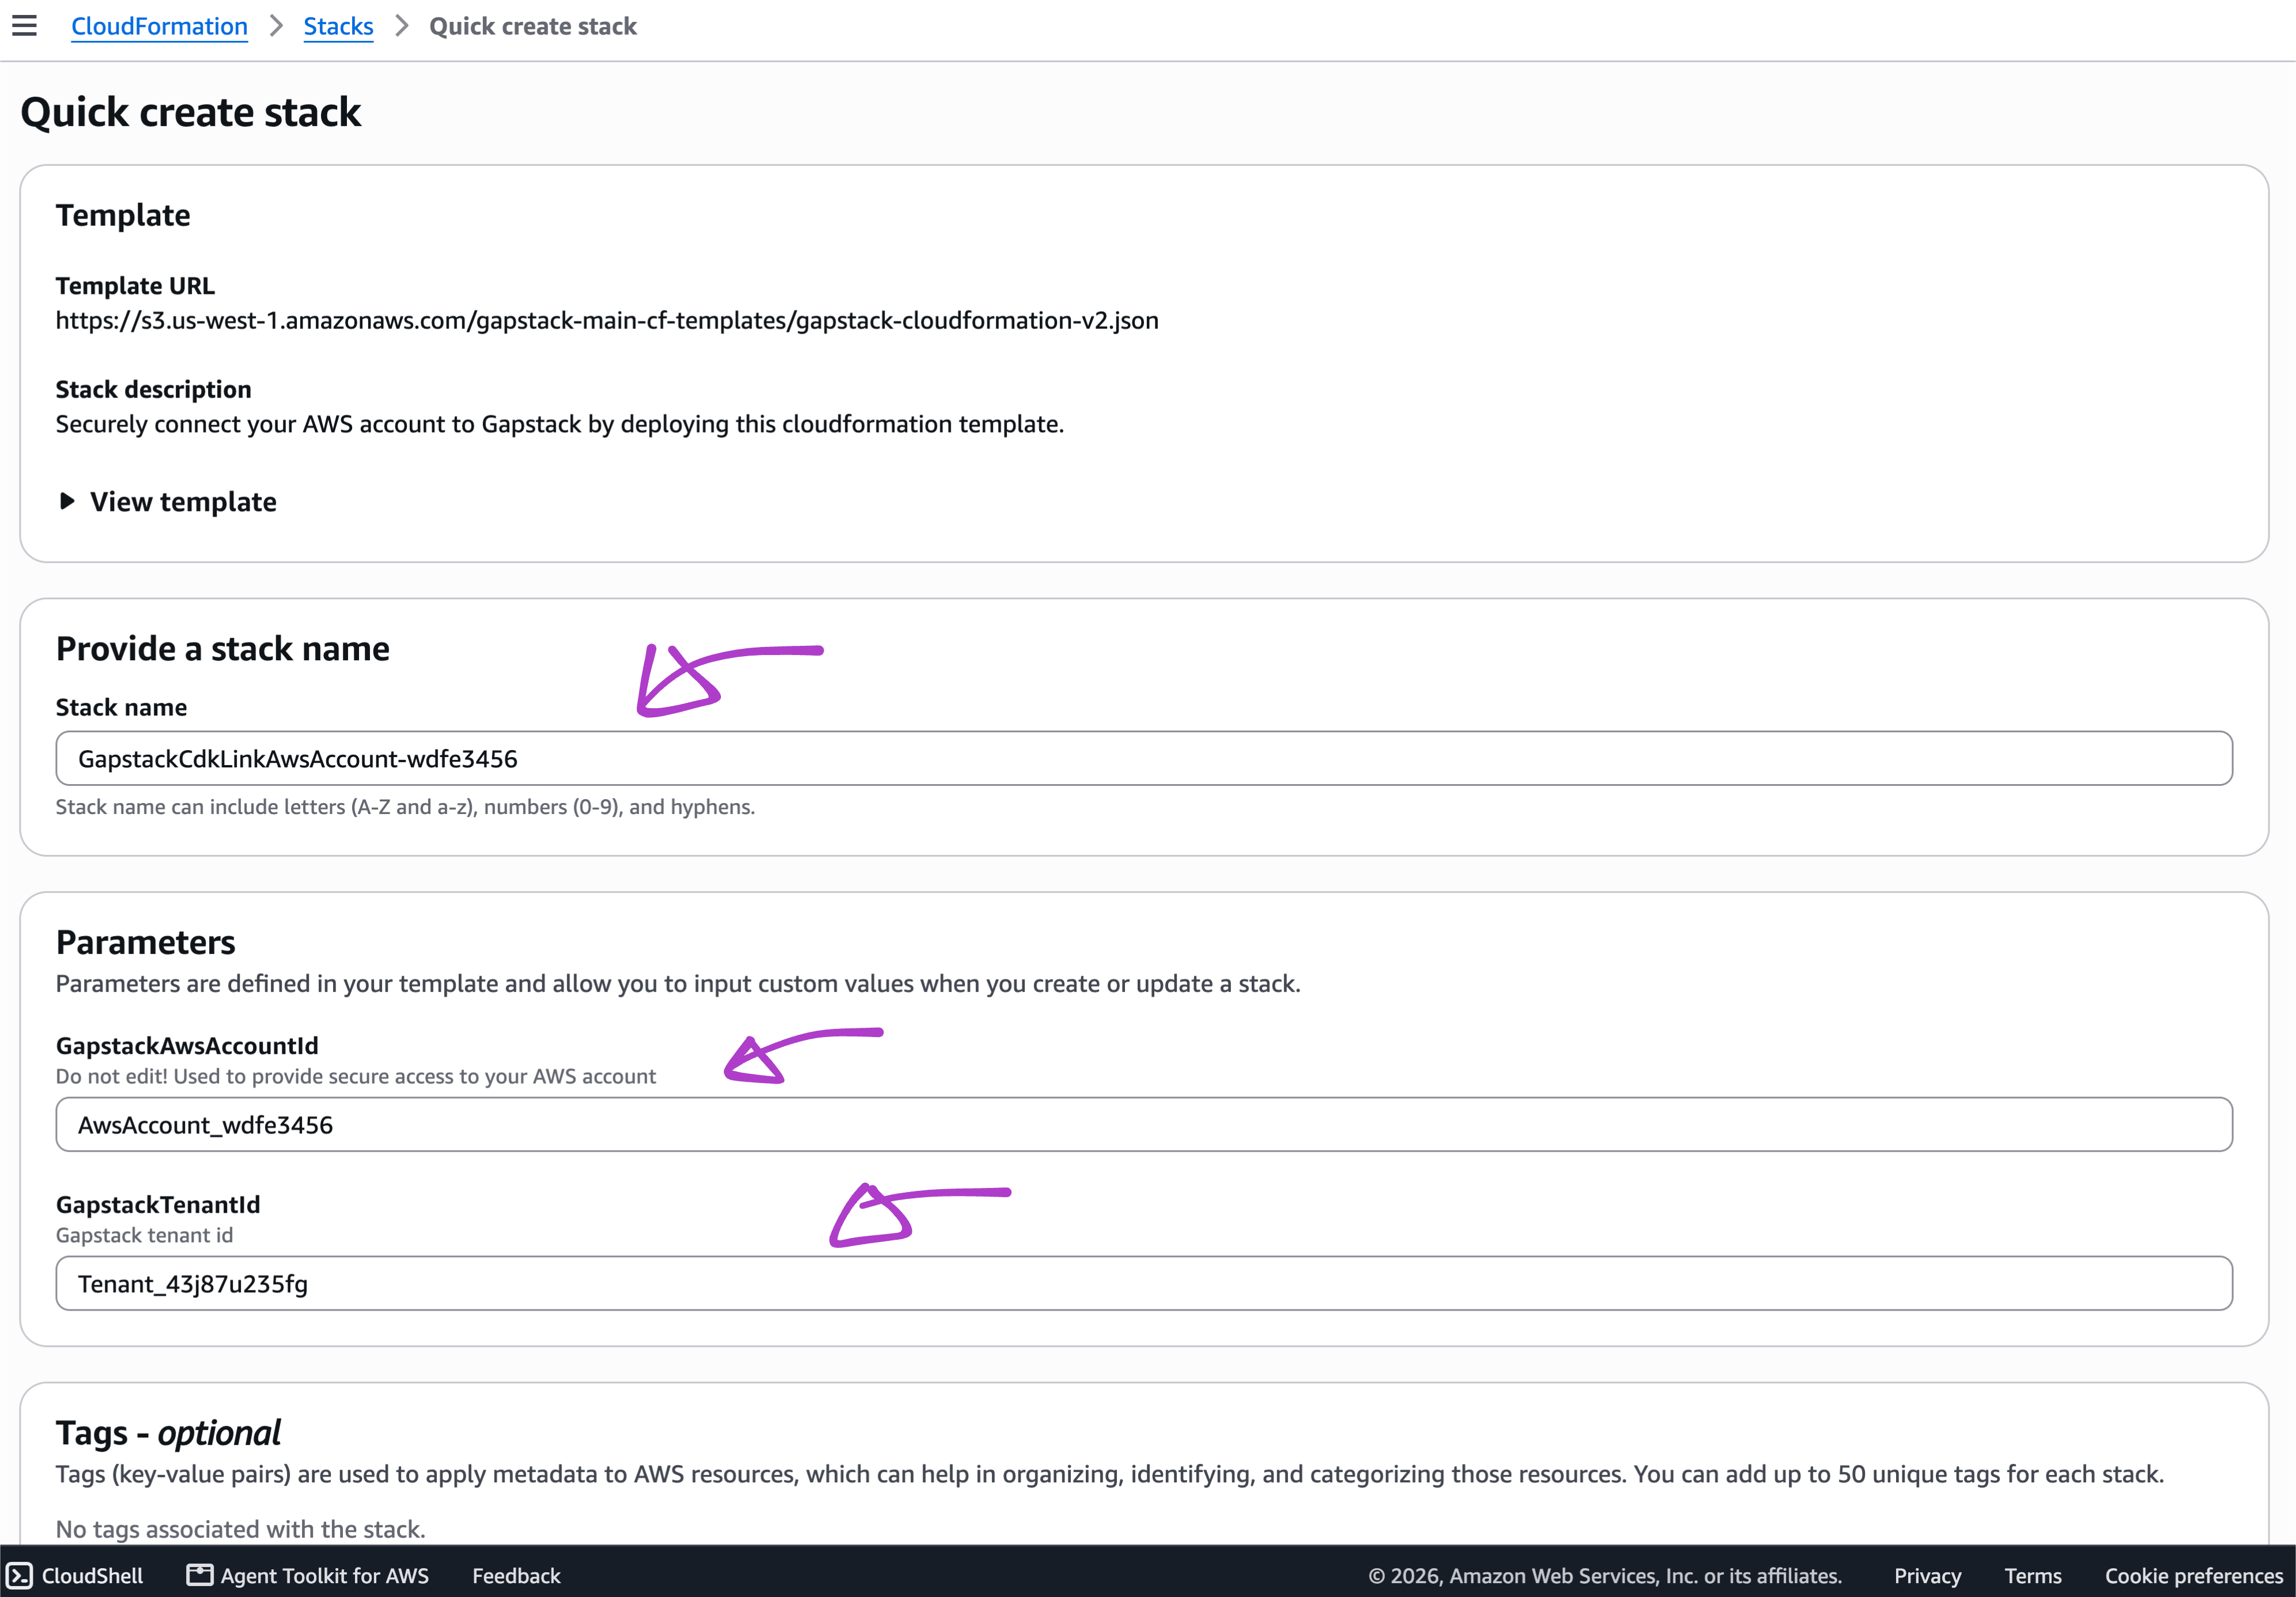Click the 'Quick create stack' breadcrumb text
The image size is (2296, 1597).
[533, 26]
